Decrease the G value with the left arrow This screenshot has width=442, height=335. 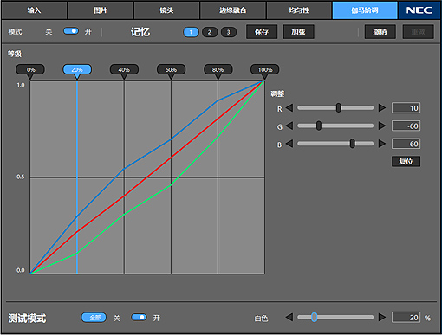pos(289,126)
